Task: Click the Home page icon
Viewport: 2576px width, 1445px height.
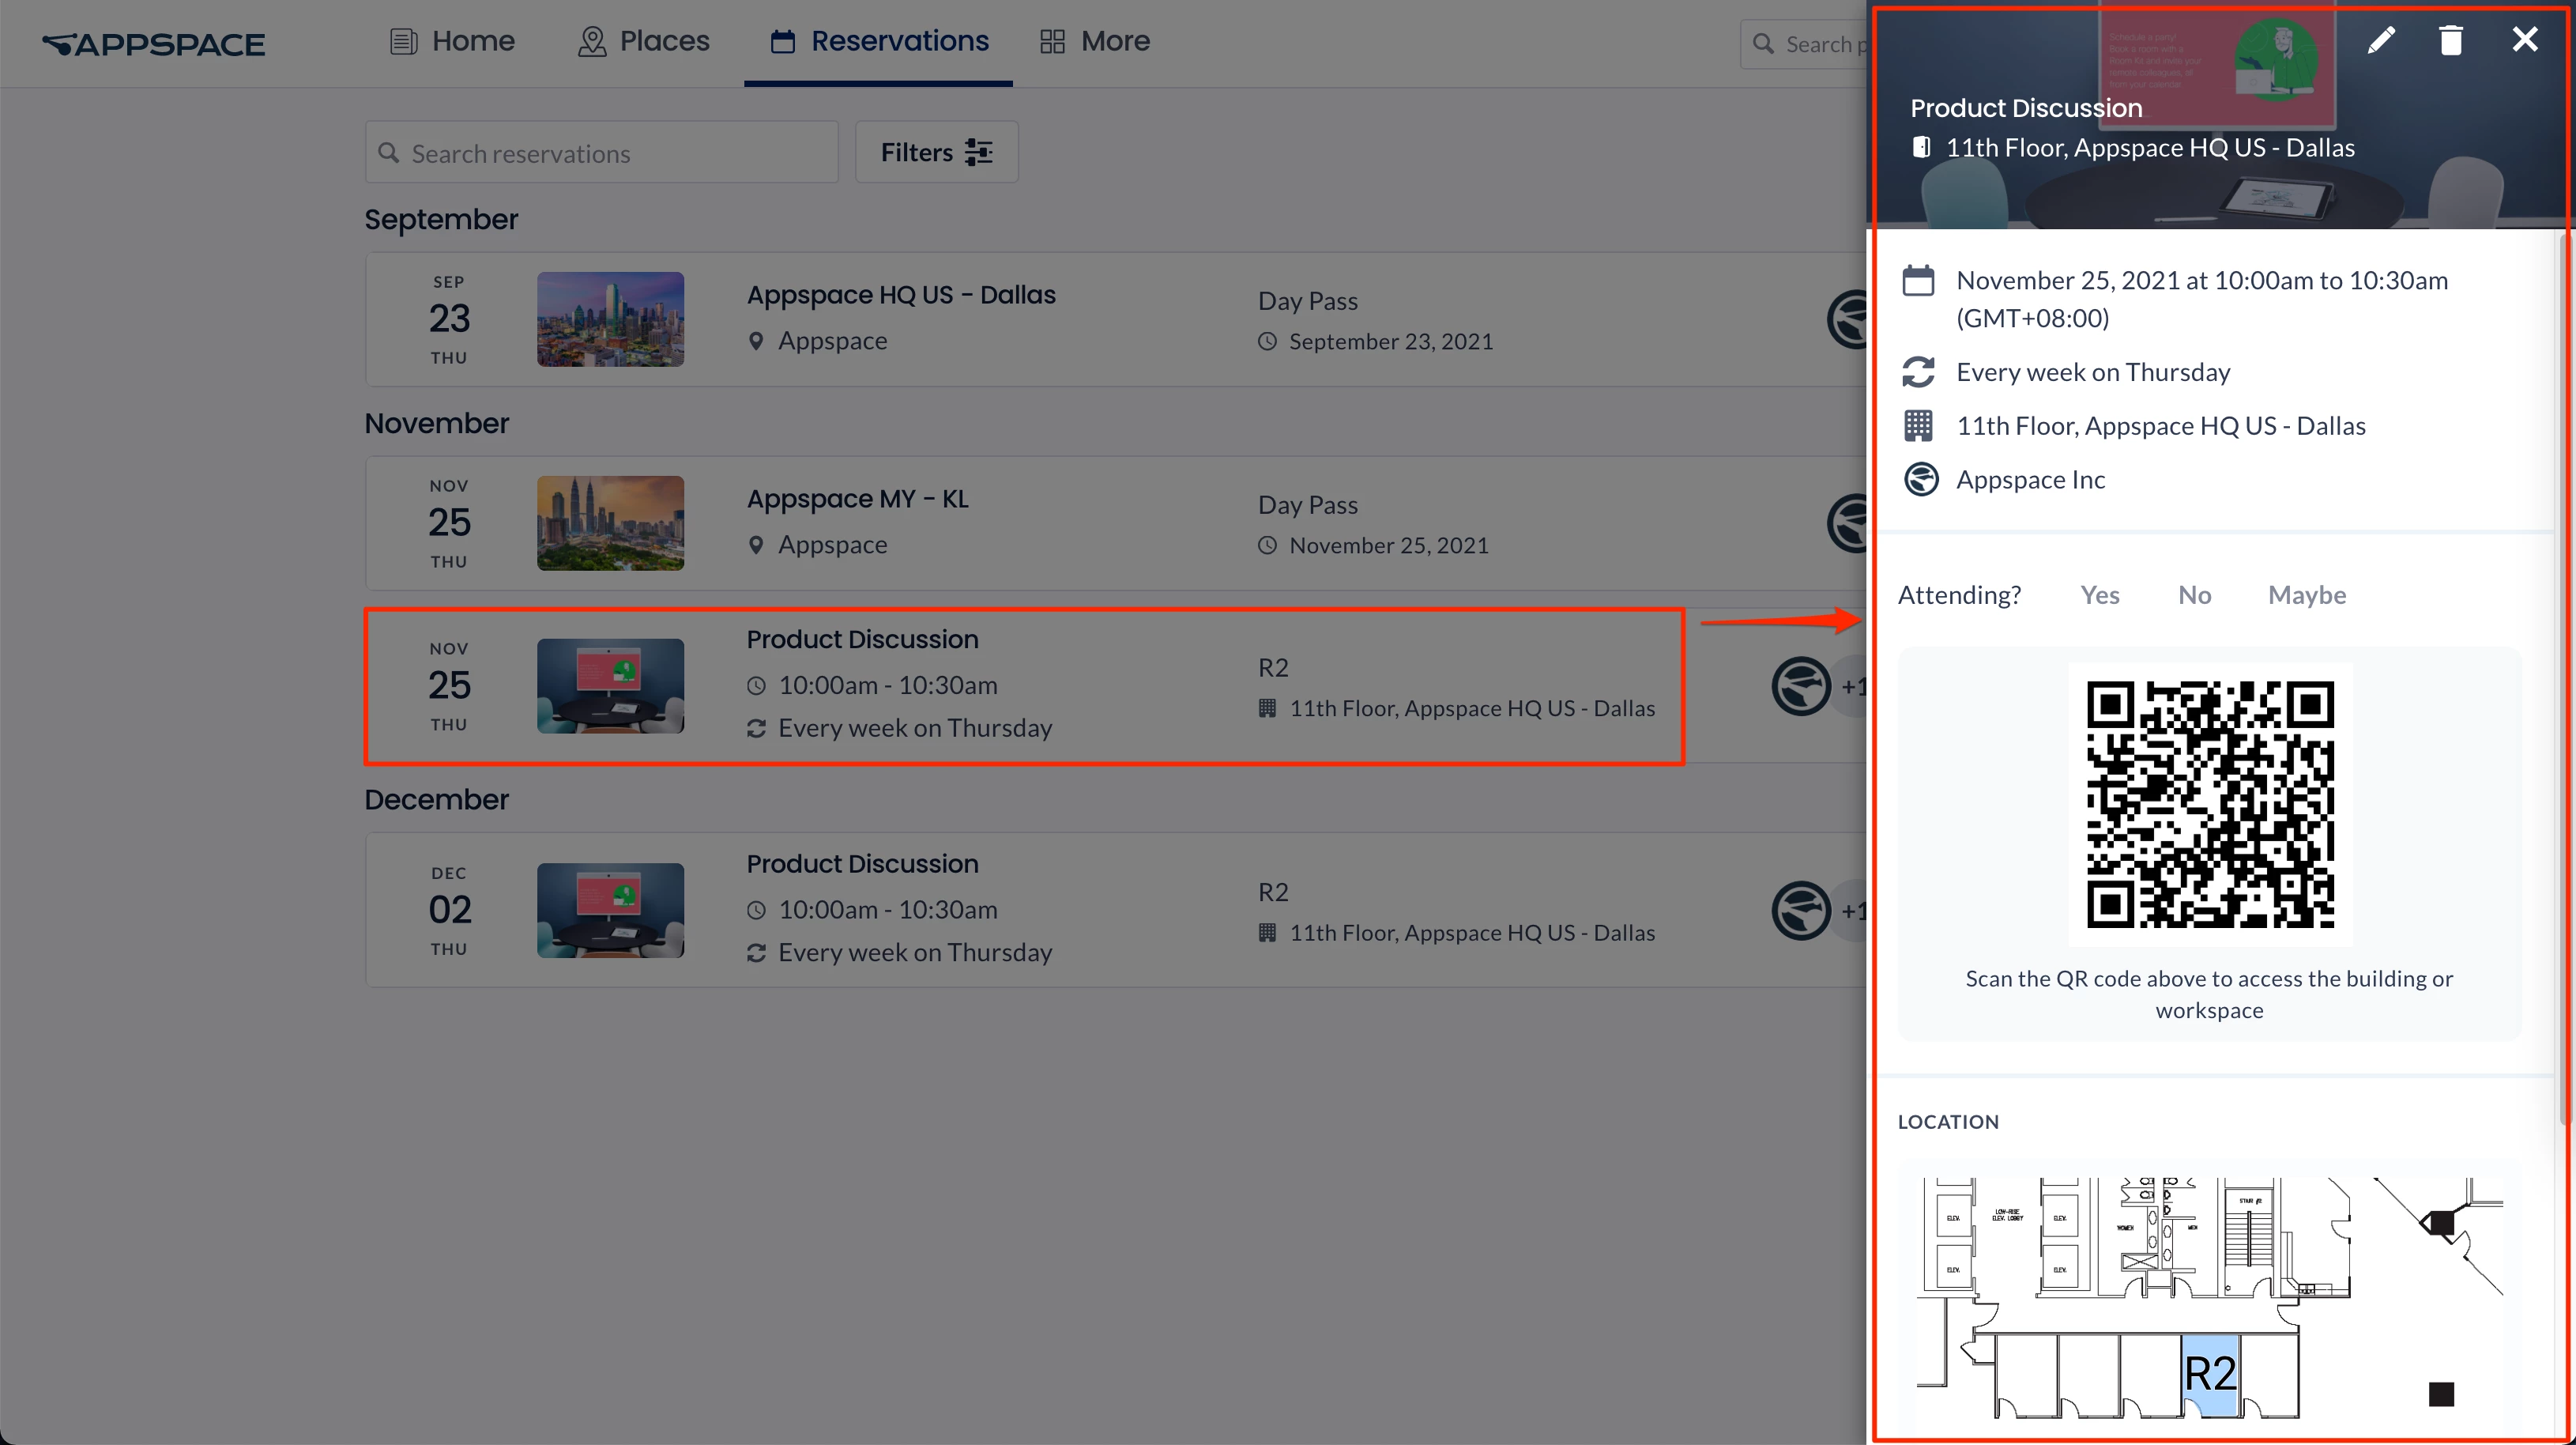Action: point(403,41)
